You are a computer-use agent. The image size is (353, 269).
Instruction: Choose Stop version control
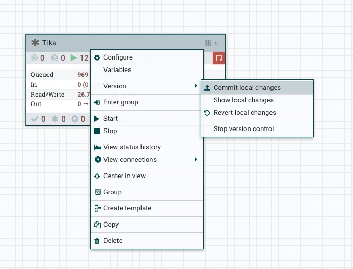click(x=257, y=129)
